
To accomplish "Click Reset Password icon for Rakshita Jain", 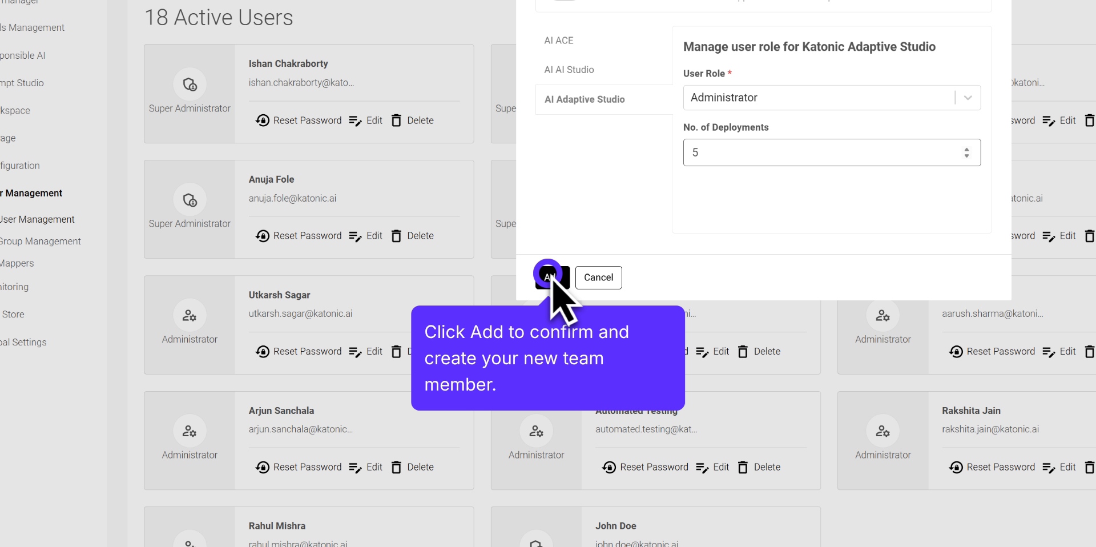I will 956,467.
